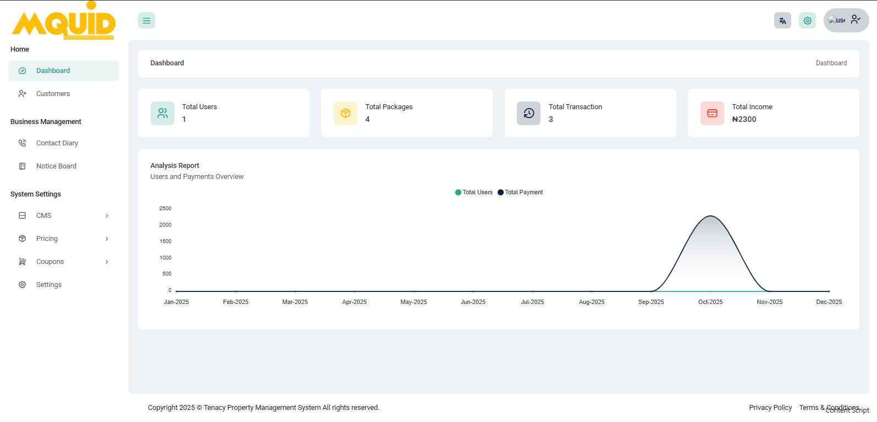Click the Dashboard breadcrumb link
Image resolution: width=877 pixels, height=422 pixels.
831,63
